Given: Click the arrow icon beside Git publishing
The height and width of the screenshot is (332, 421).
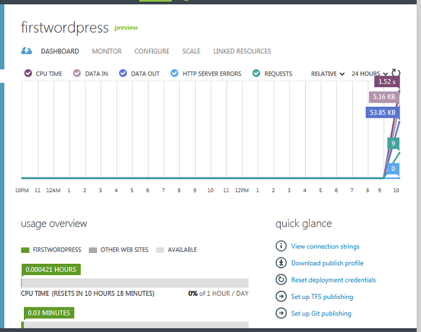Looking at the screenshot, I should tap(281, 313).
